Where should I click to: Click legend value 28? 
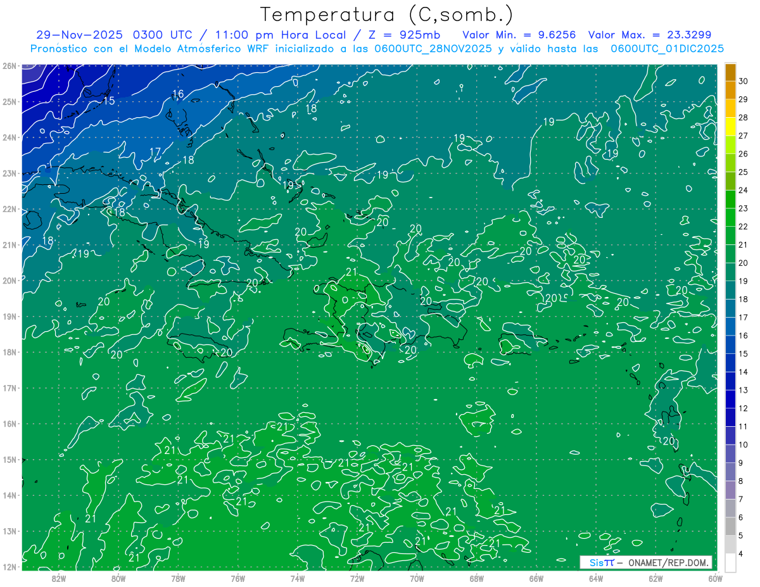[x=744, y=117]
